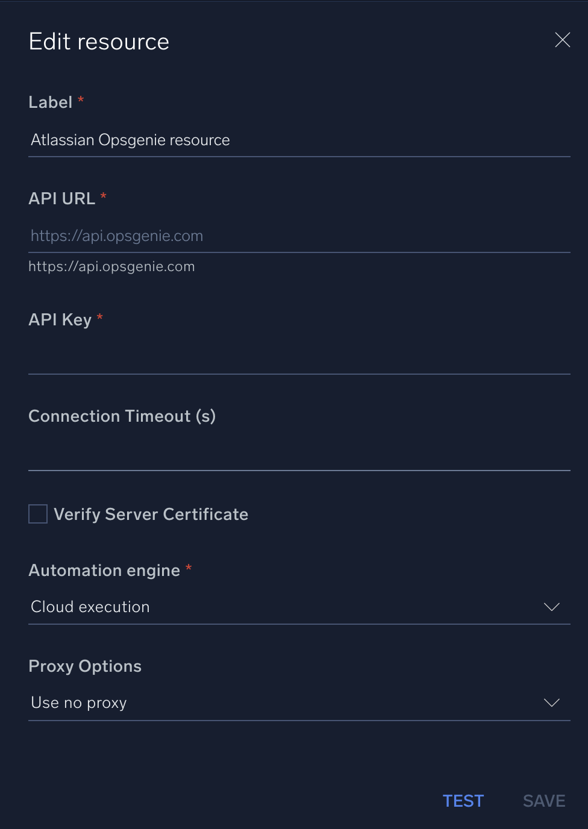Viewport: 588px width, 829px height.
Task: Toggle the Verify Server Certificate checkbox
Action: tap(37, 513)
